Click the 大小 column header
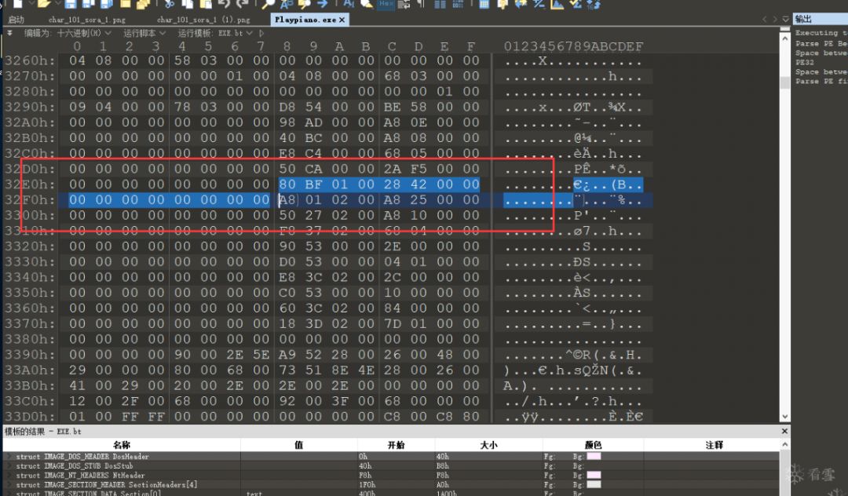The width and height of the screenshot is (848, 496). coord(488,445)
